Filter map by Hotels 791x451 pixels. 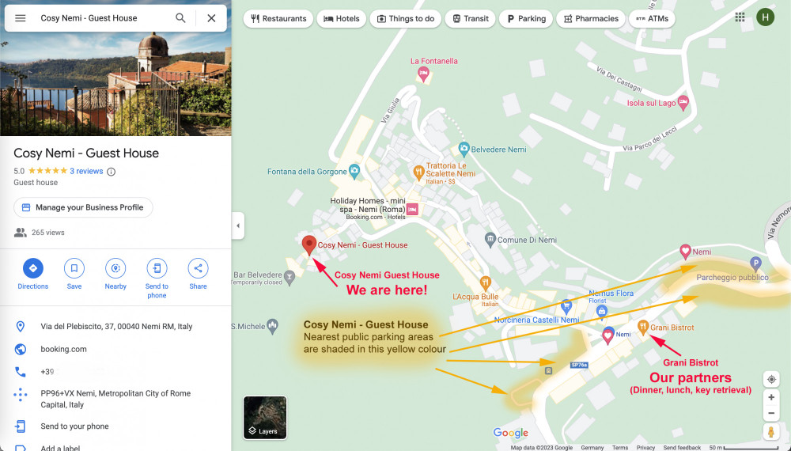point(342,19)
